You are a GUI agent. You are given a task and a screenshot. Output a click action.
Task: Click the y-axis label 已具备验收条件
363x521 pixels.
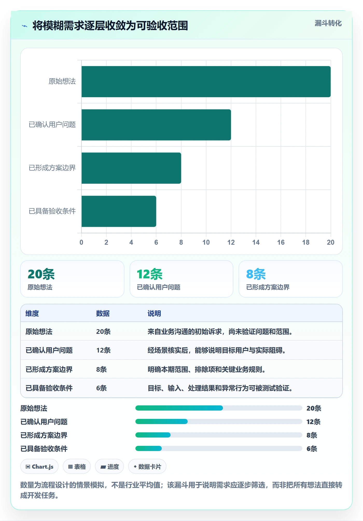click(52, 211)
